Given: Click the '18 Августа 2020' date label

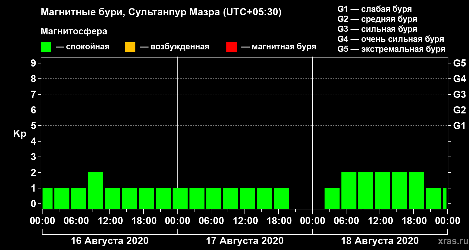Looking at the screenshot, I should pos(380,241).
